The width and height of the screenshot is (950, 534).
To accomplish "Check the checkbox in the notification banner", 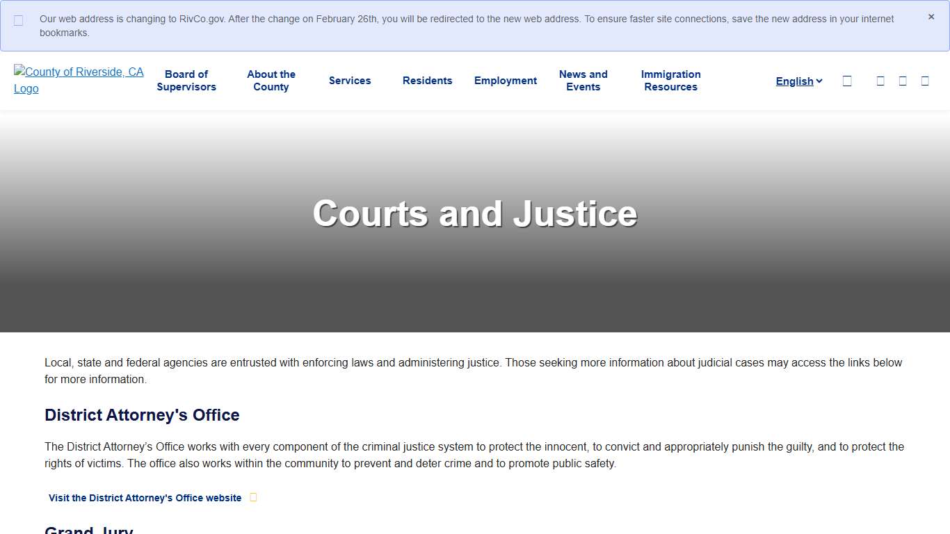I will (19, 22).
